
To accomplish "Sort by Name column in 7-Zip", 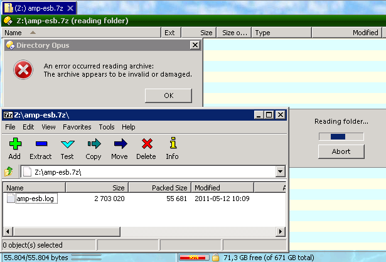I will pos(35,188).
